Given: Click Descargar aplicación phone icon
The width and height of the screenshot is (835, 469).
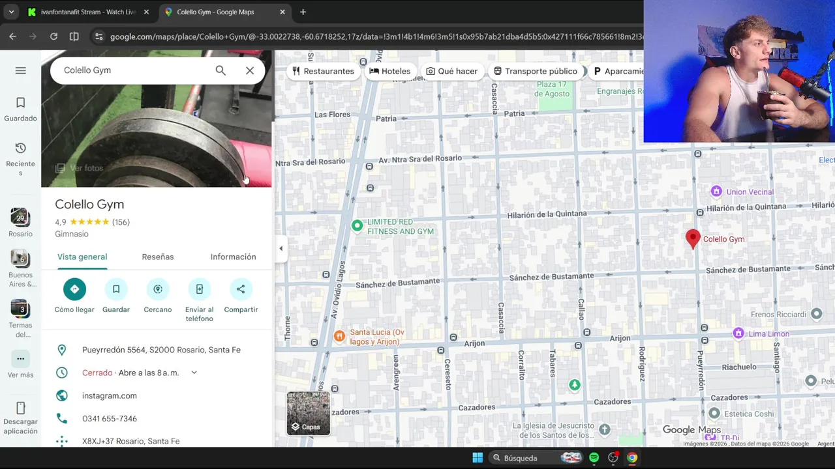Looking at the screenshot, I should tap(20, 408).
